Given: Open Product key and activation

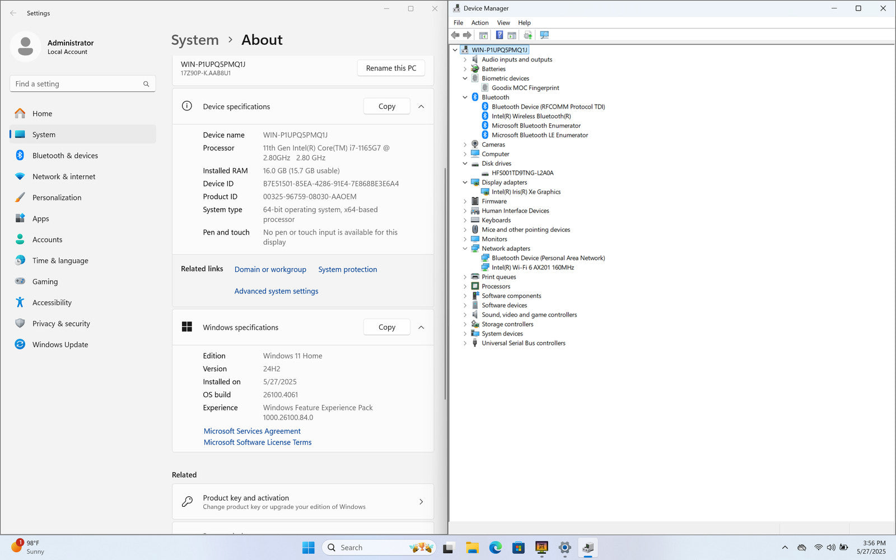Looking at the screenshot, I should click(303, 502).
